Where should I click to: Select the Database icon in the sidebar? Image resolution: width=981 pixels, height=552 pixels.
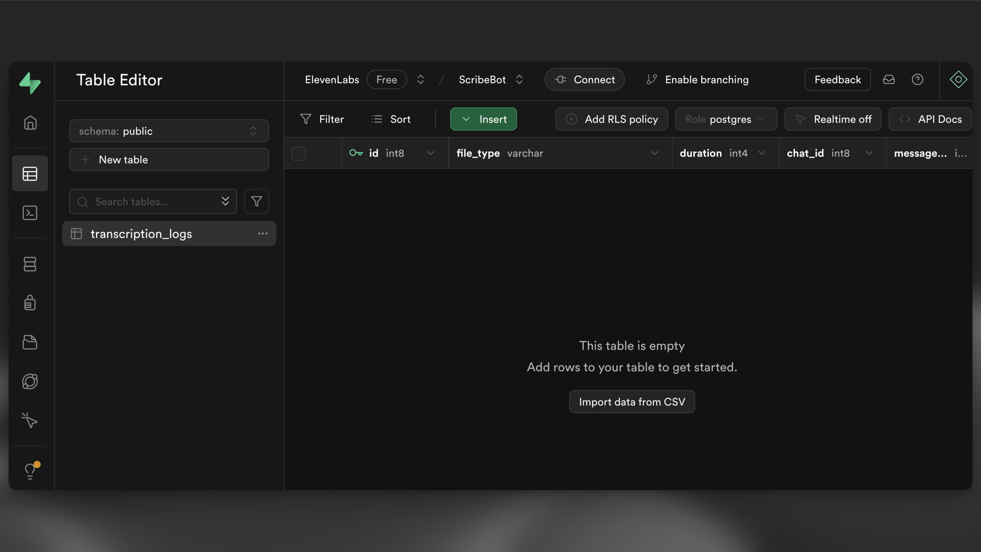[30, 264]
